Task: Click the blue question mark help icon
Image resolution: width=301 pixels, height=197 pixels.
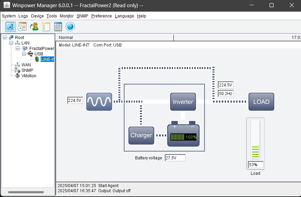Action: [70, 27]
